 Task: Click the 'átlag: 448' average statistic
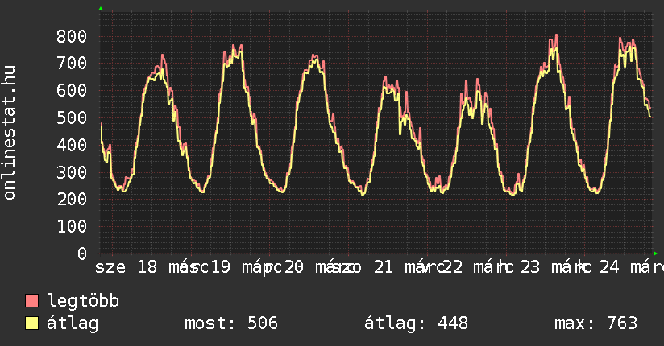coord(416,323)
